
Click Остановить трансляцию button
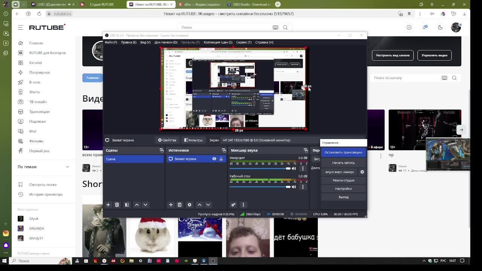(343, 152)
